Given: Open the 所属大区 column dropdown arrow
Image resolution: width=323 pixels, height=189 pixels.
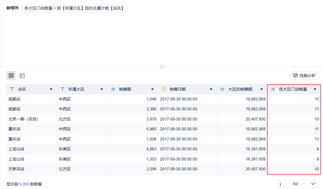Looking at the screenshot, I should click(x=102, y=89).
